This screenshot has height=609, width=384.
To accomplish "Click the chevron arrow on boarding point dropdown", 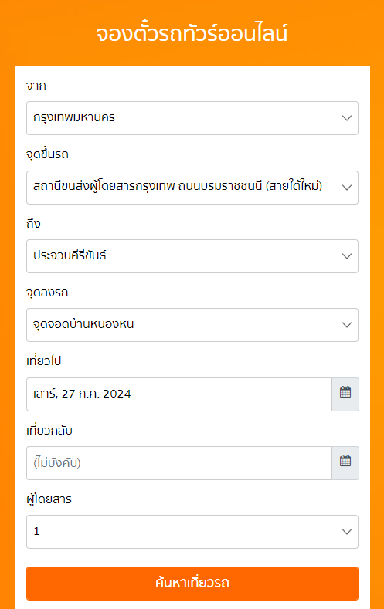I will click(x=347, y=188).
